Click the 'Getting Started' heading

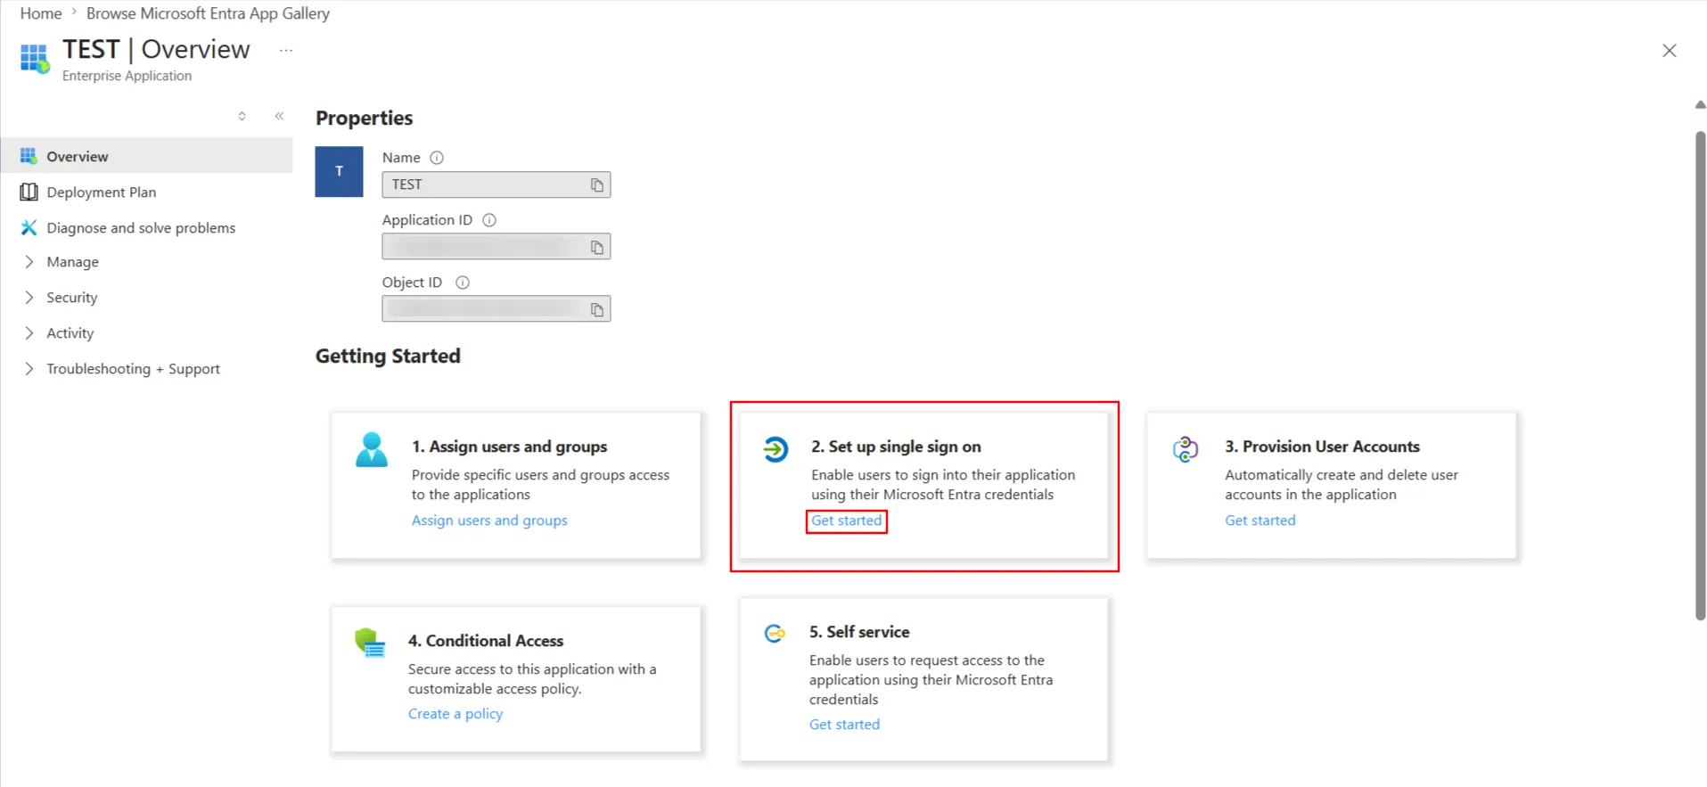tap(388, 357)
